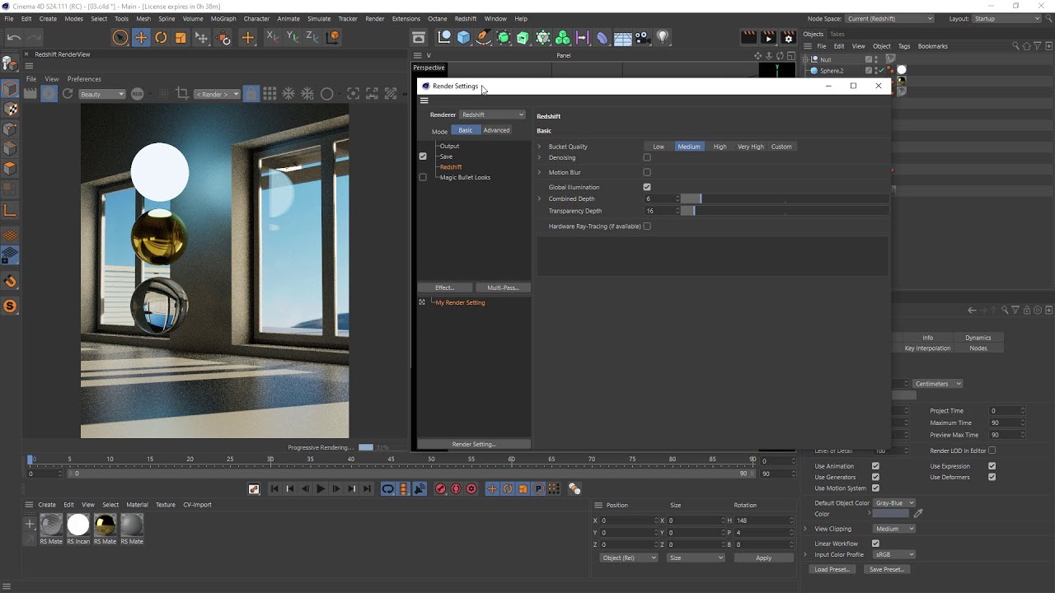Go to start of animation
This screenshot has height=593, width=1055.
pos(274,488)
